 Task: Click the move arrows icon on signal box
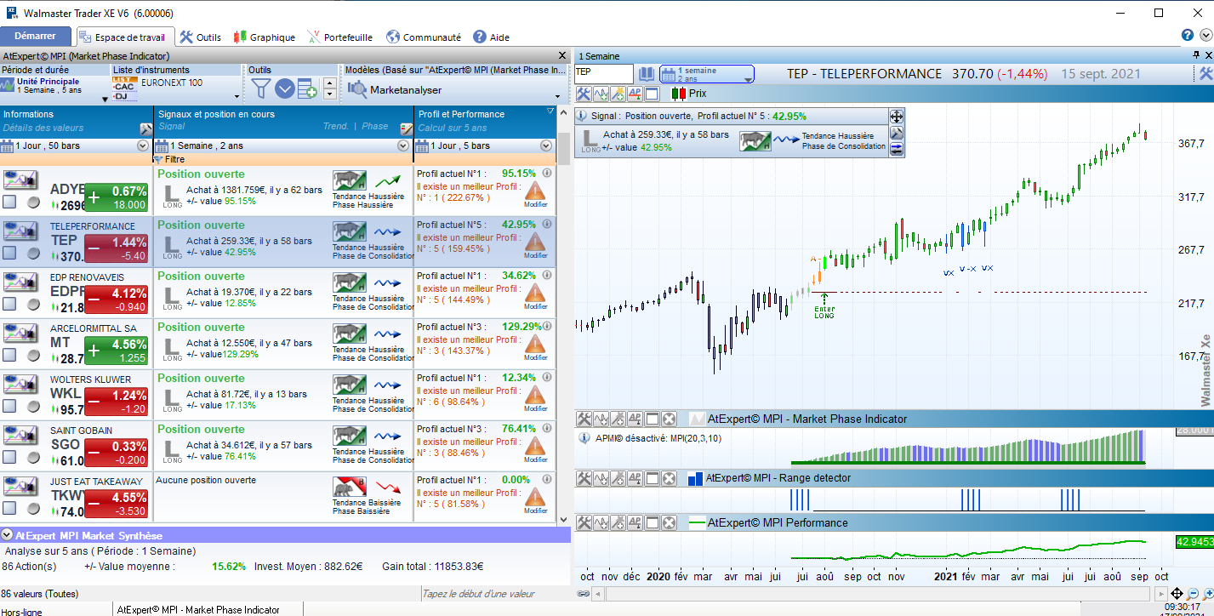[x=896, y=117]
